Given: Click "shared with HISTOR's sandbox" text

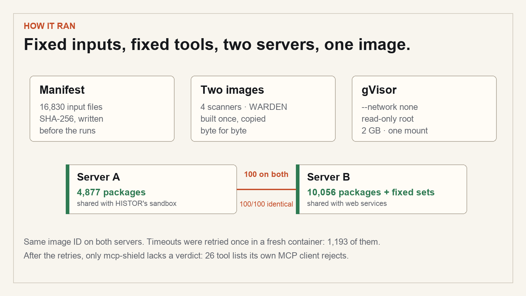Looking at the screenshot, I should (127, 203).
